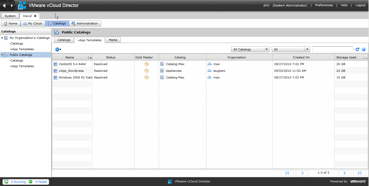The width and height of the screenshot is (369, 186).
Task: Select vApp Templates under Public Catalogs
Action: pyautogui.click(x=22, y=66)
